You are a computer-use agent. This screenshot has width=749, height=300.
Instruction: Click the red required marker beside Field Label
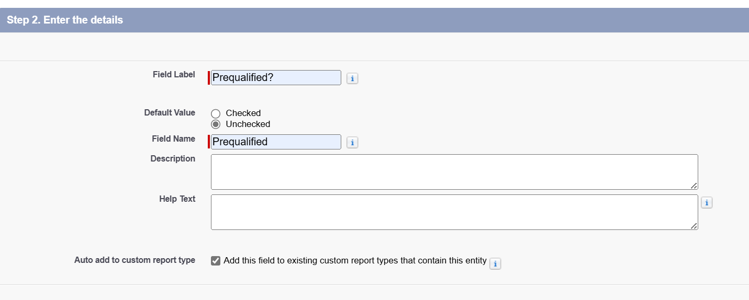point(209,78)
